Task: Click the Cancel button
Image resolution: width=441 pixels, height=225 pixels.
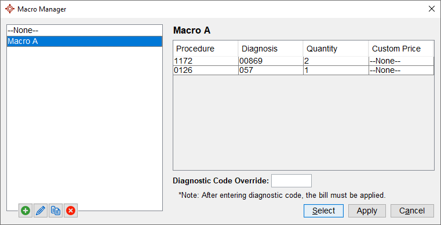Action: pos(412,211)
